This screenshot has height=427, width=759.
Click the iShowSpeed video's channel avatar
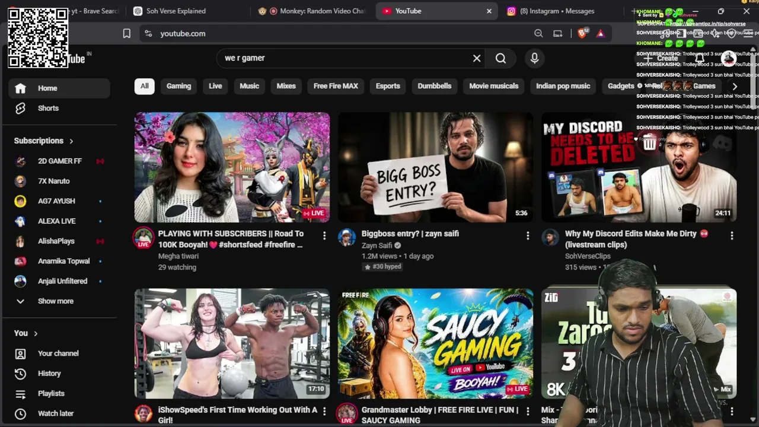pos(143,413)
